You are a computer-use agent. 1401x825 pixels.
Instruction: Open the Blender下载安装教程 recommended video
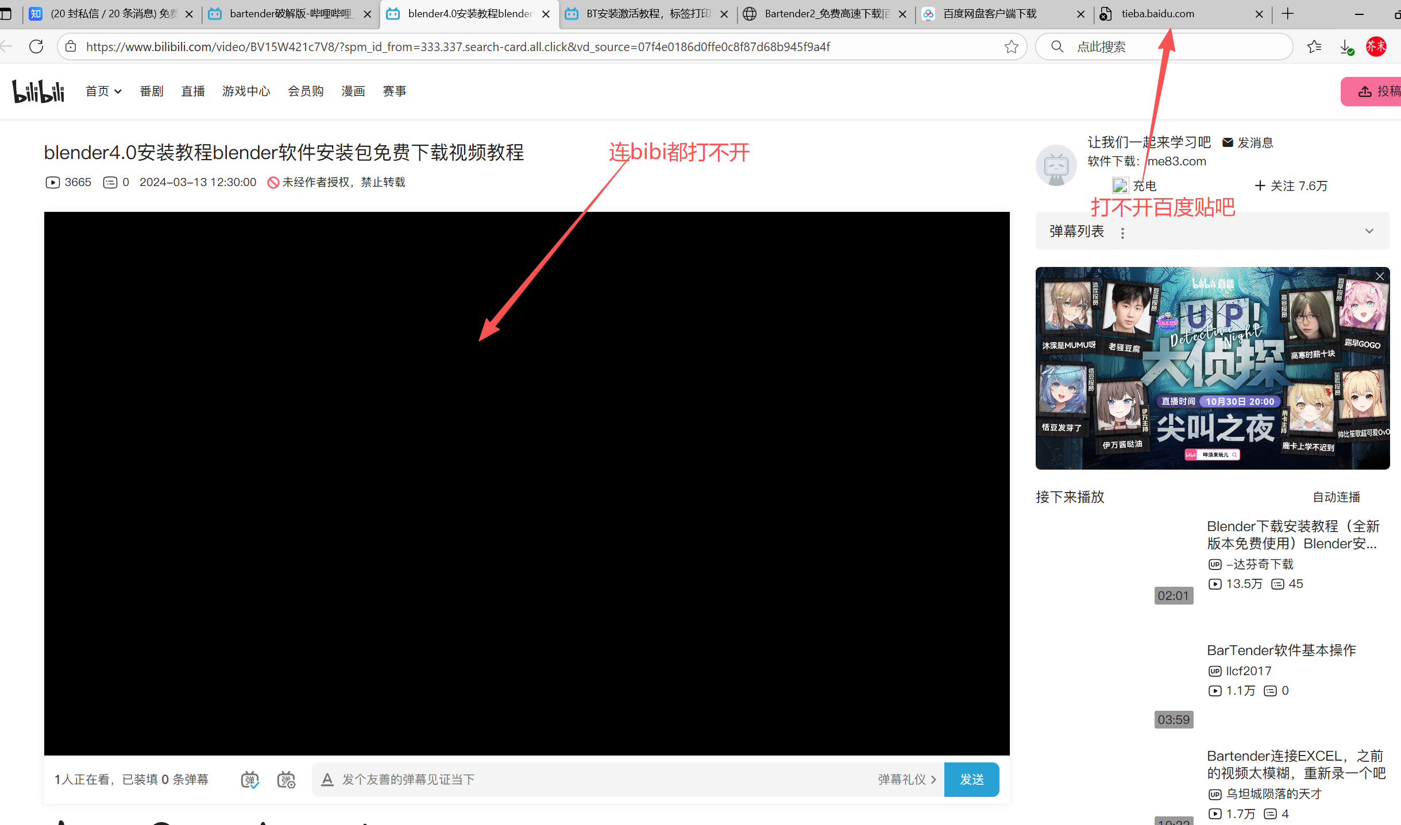1293,534
